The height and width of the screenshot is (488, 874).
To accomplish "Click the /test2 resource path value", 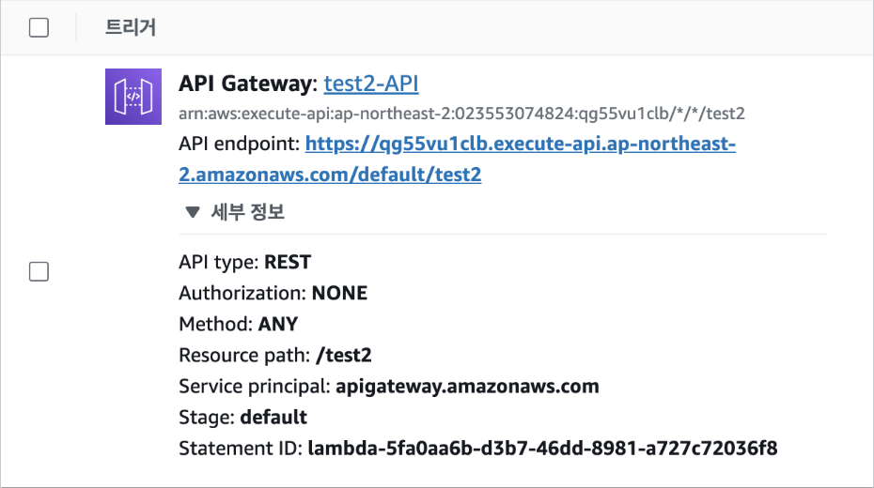I will coord(343,355).
